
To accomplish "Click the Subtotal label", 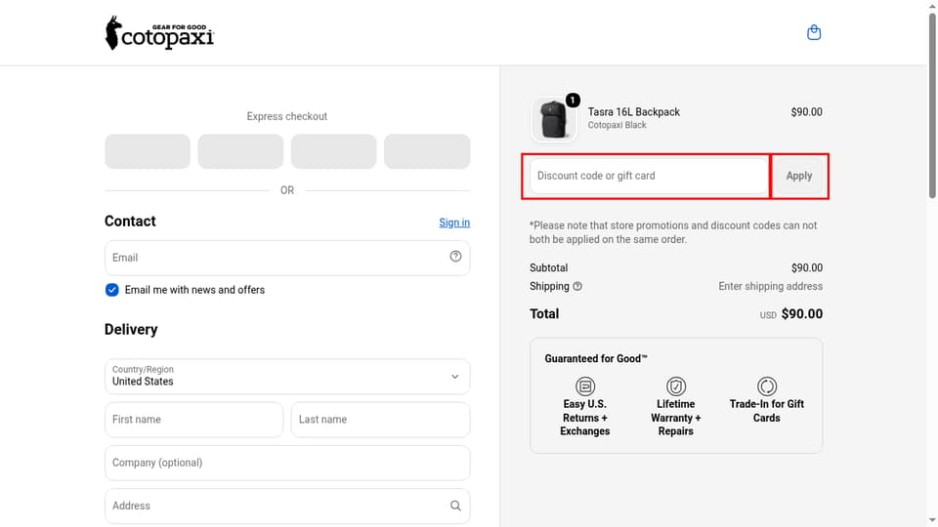I will (548, 267).
